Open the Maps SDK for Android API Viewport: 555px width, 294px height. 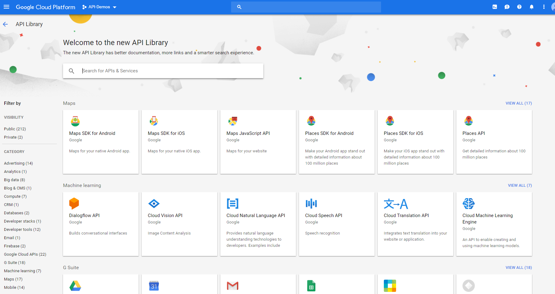tap(92, 133)
